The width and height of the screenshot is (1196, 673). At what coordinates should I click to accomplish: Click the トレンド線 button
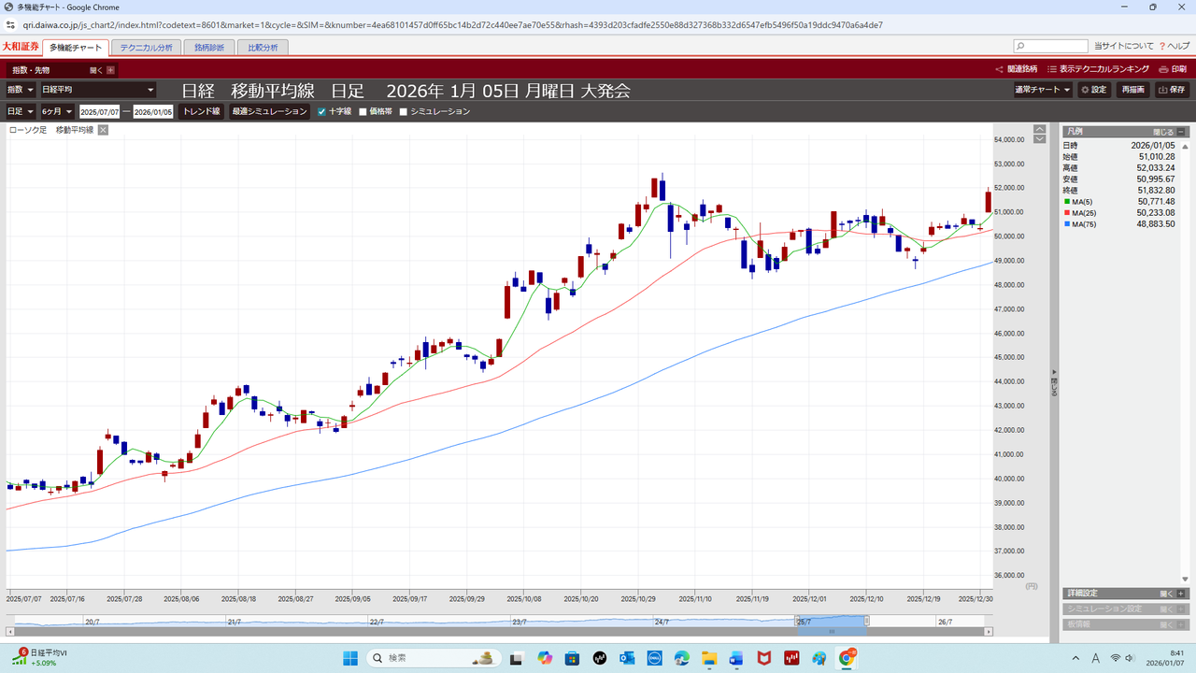coord(201,111)
